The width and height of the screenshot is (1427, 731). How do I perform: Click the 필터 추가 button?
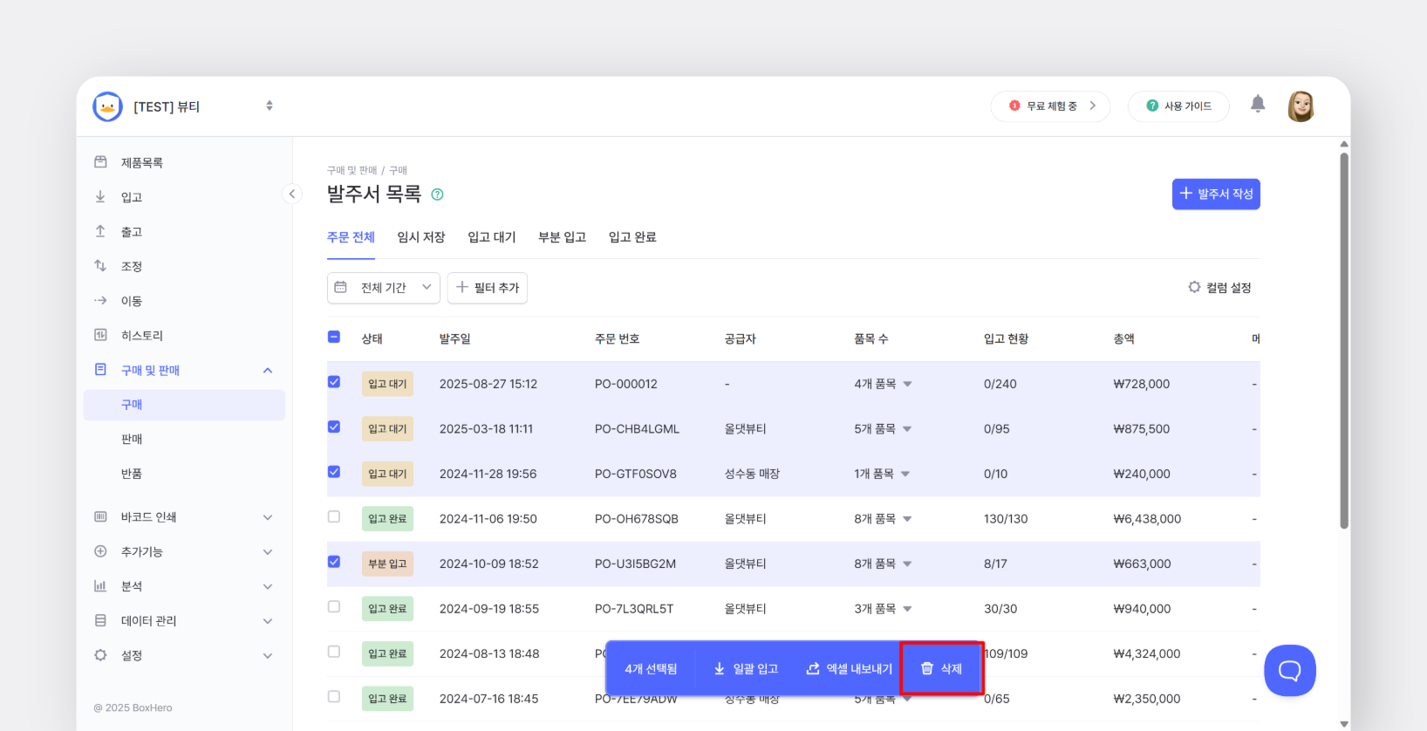coord(488,288)
